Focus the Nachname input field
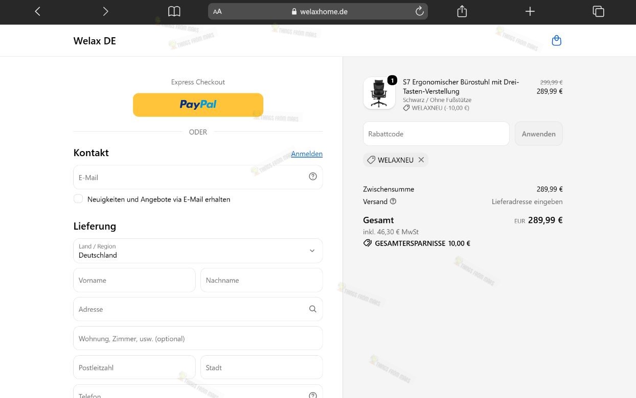 coord(261,280)
